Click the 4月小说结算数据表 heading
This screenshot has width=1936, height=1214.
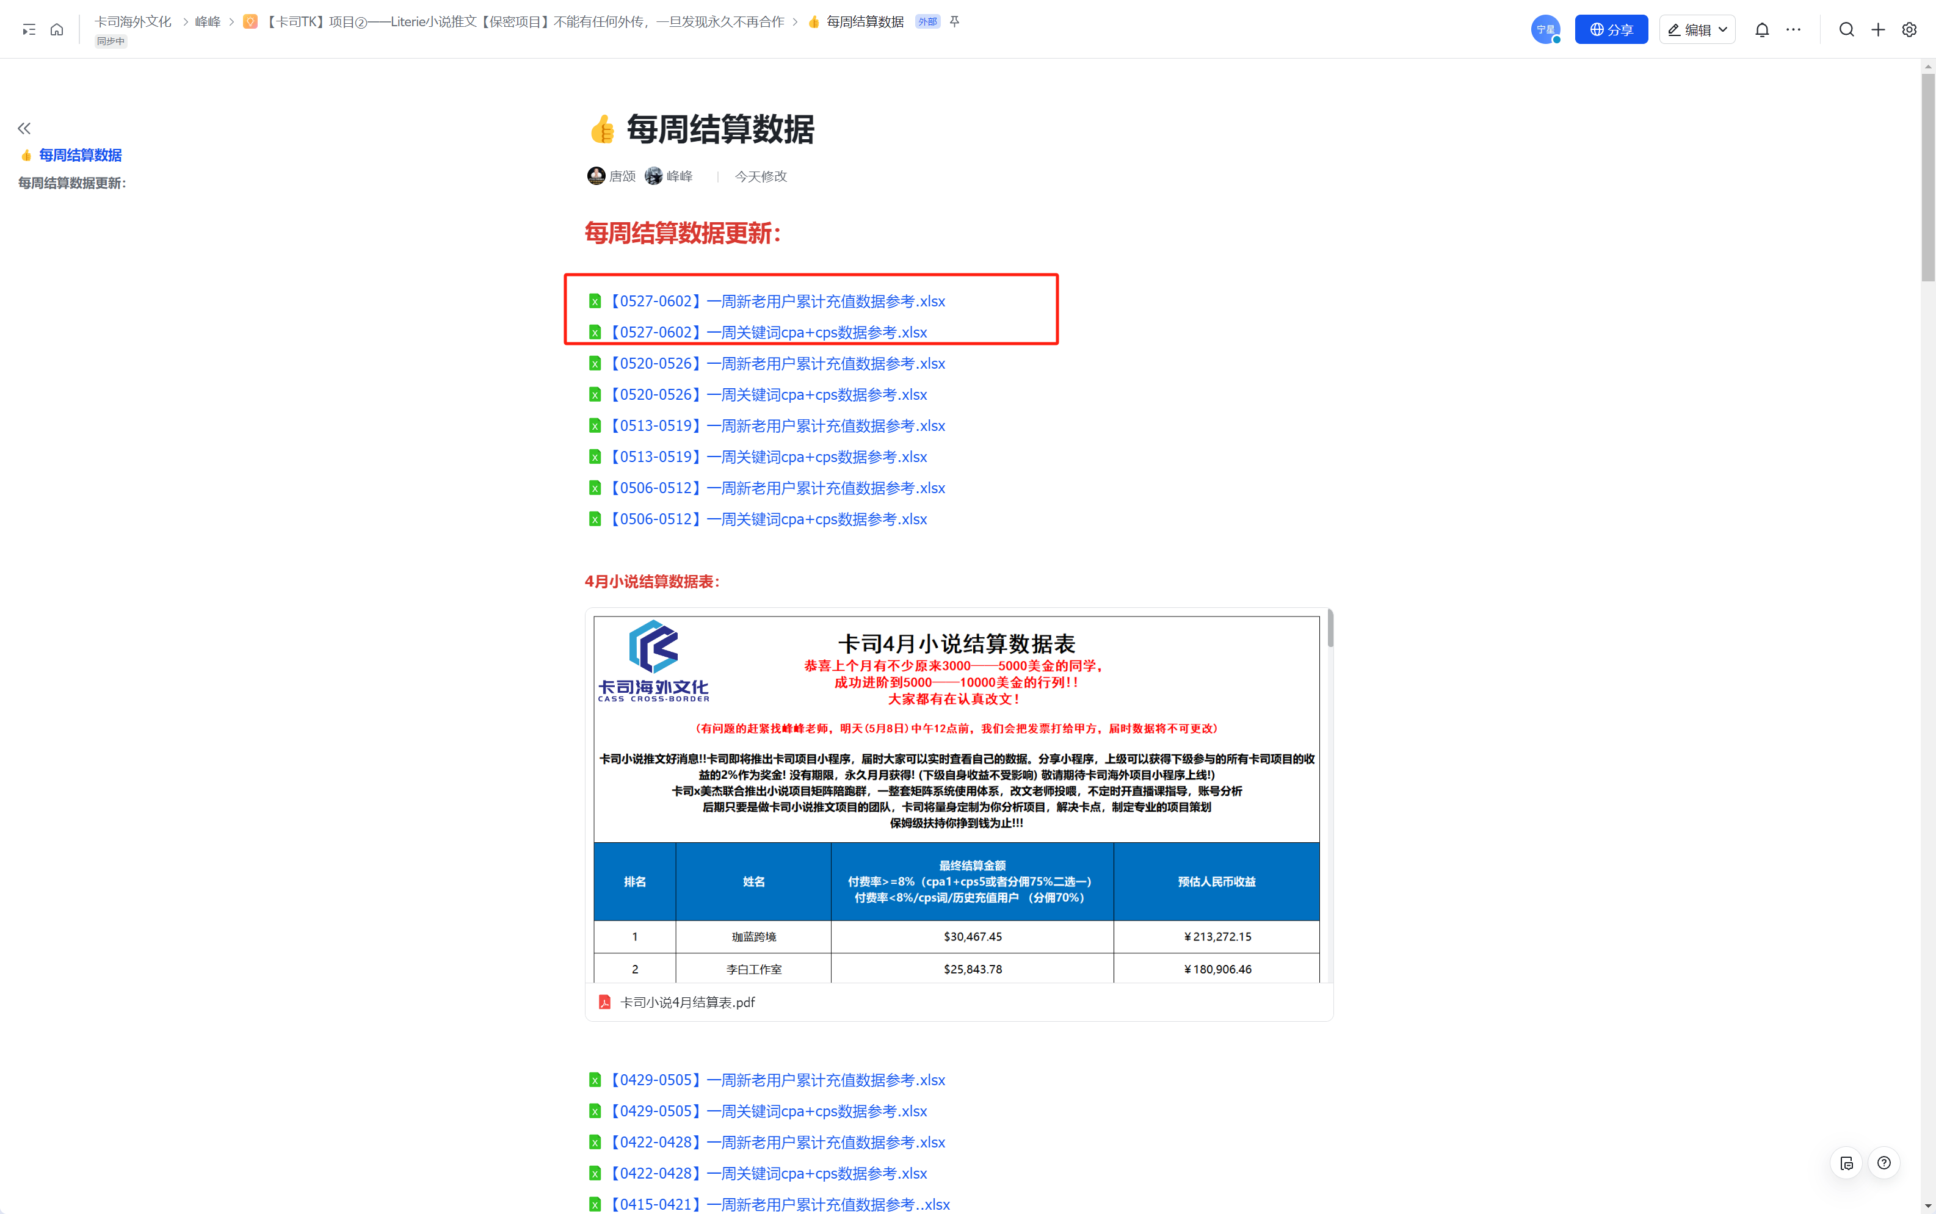coord(652,582)
